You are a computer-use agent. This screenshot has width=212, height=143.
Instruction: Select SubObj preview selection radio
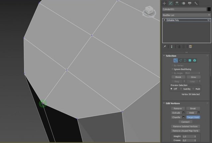(x=181, y=89)
